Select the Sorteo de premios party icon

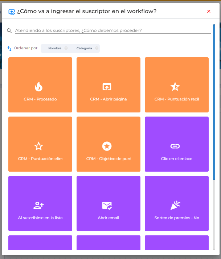(175, 206)
